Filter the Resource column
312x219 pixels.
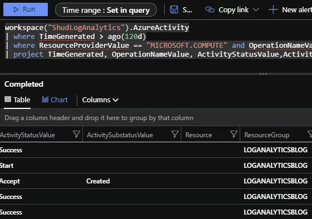click(234, 135)
